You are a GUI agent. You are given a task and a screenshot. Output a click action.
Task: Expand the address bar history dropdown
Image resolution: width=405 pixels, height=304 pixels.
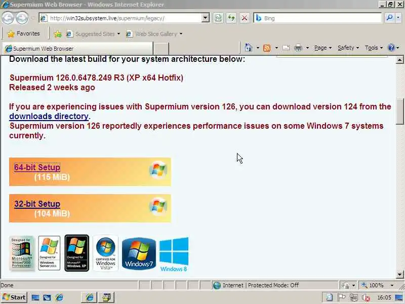pos(206,18)
